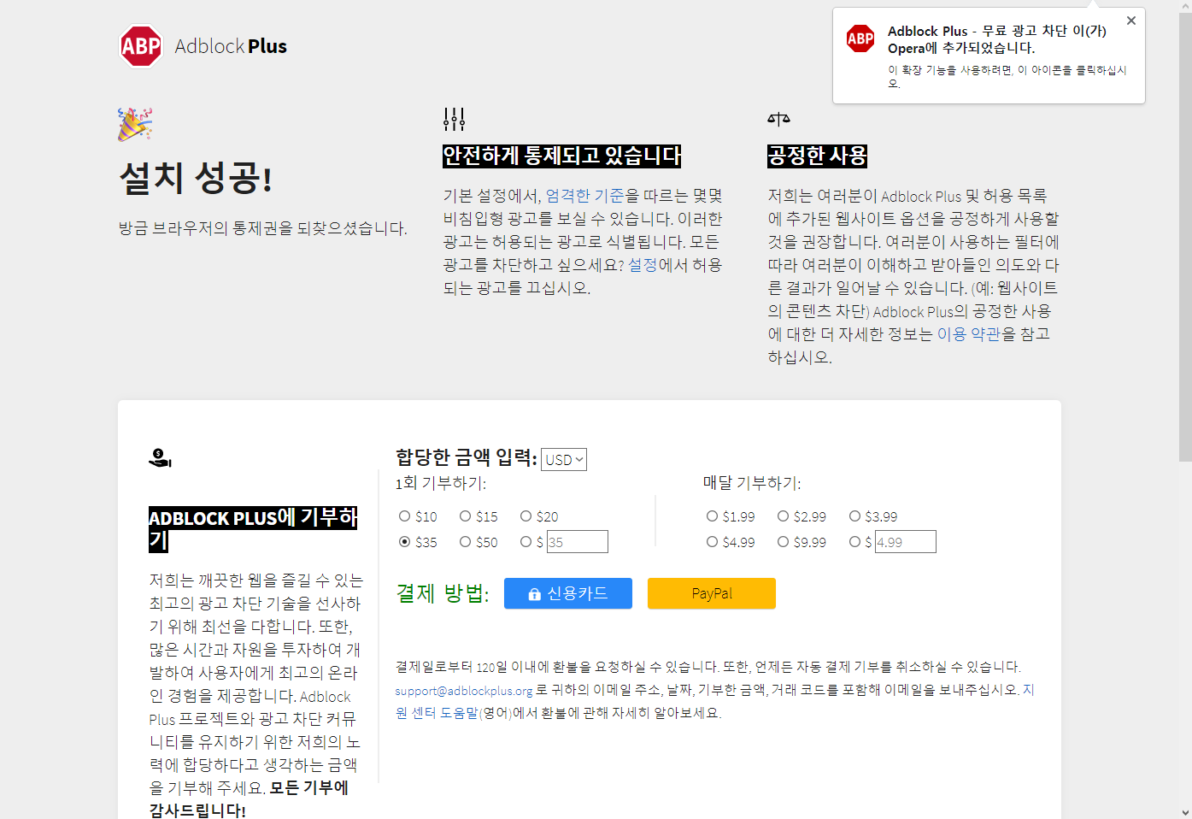The image size is (1192, 819).
Task: Click the balance scale fair use icon
Action: click(x=778, y=119)
